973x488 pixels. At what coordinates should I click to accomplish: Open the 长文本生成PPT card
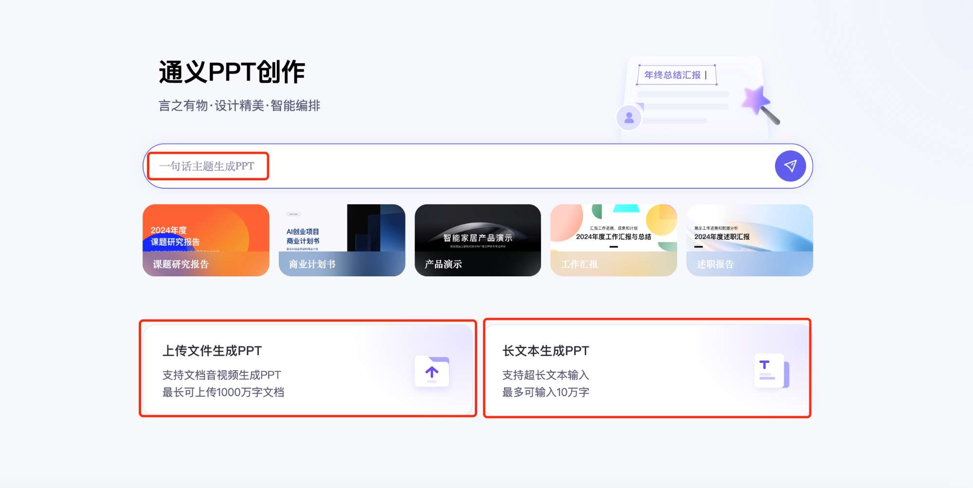click(648, 370)
